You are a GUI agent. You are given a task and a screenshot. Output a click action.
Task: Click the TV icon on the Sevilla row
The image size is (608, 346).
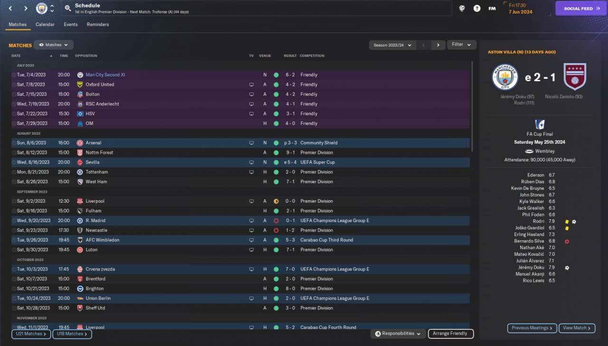[x=251, y=162]
